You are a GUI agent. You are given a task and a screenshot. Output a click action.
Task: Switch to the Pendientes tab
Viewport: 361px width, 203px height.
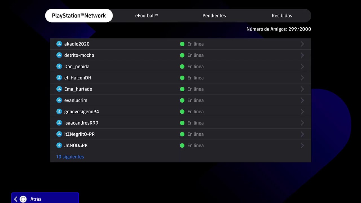214,16
